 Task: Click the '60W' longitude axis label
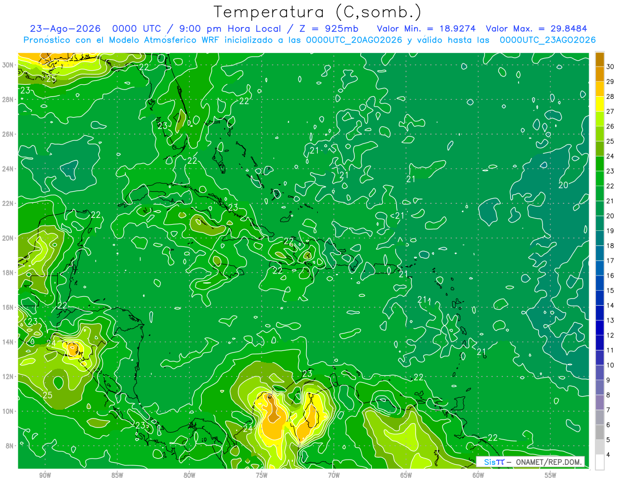(x=478, y=475)
